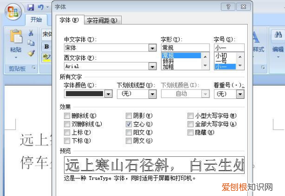Apply text highlight color tool
The image size is (285, 196).
pyautogui.click(x=47, y=57)
